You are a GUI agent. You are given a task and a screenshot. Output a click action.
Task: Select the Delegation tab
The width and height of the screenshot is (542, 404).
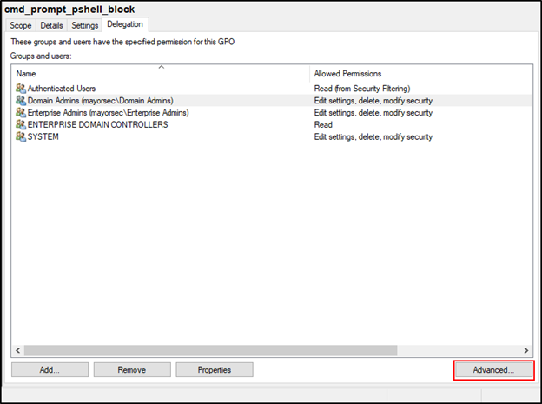click(125, 25)
